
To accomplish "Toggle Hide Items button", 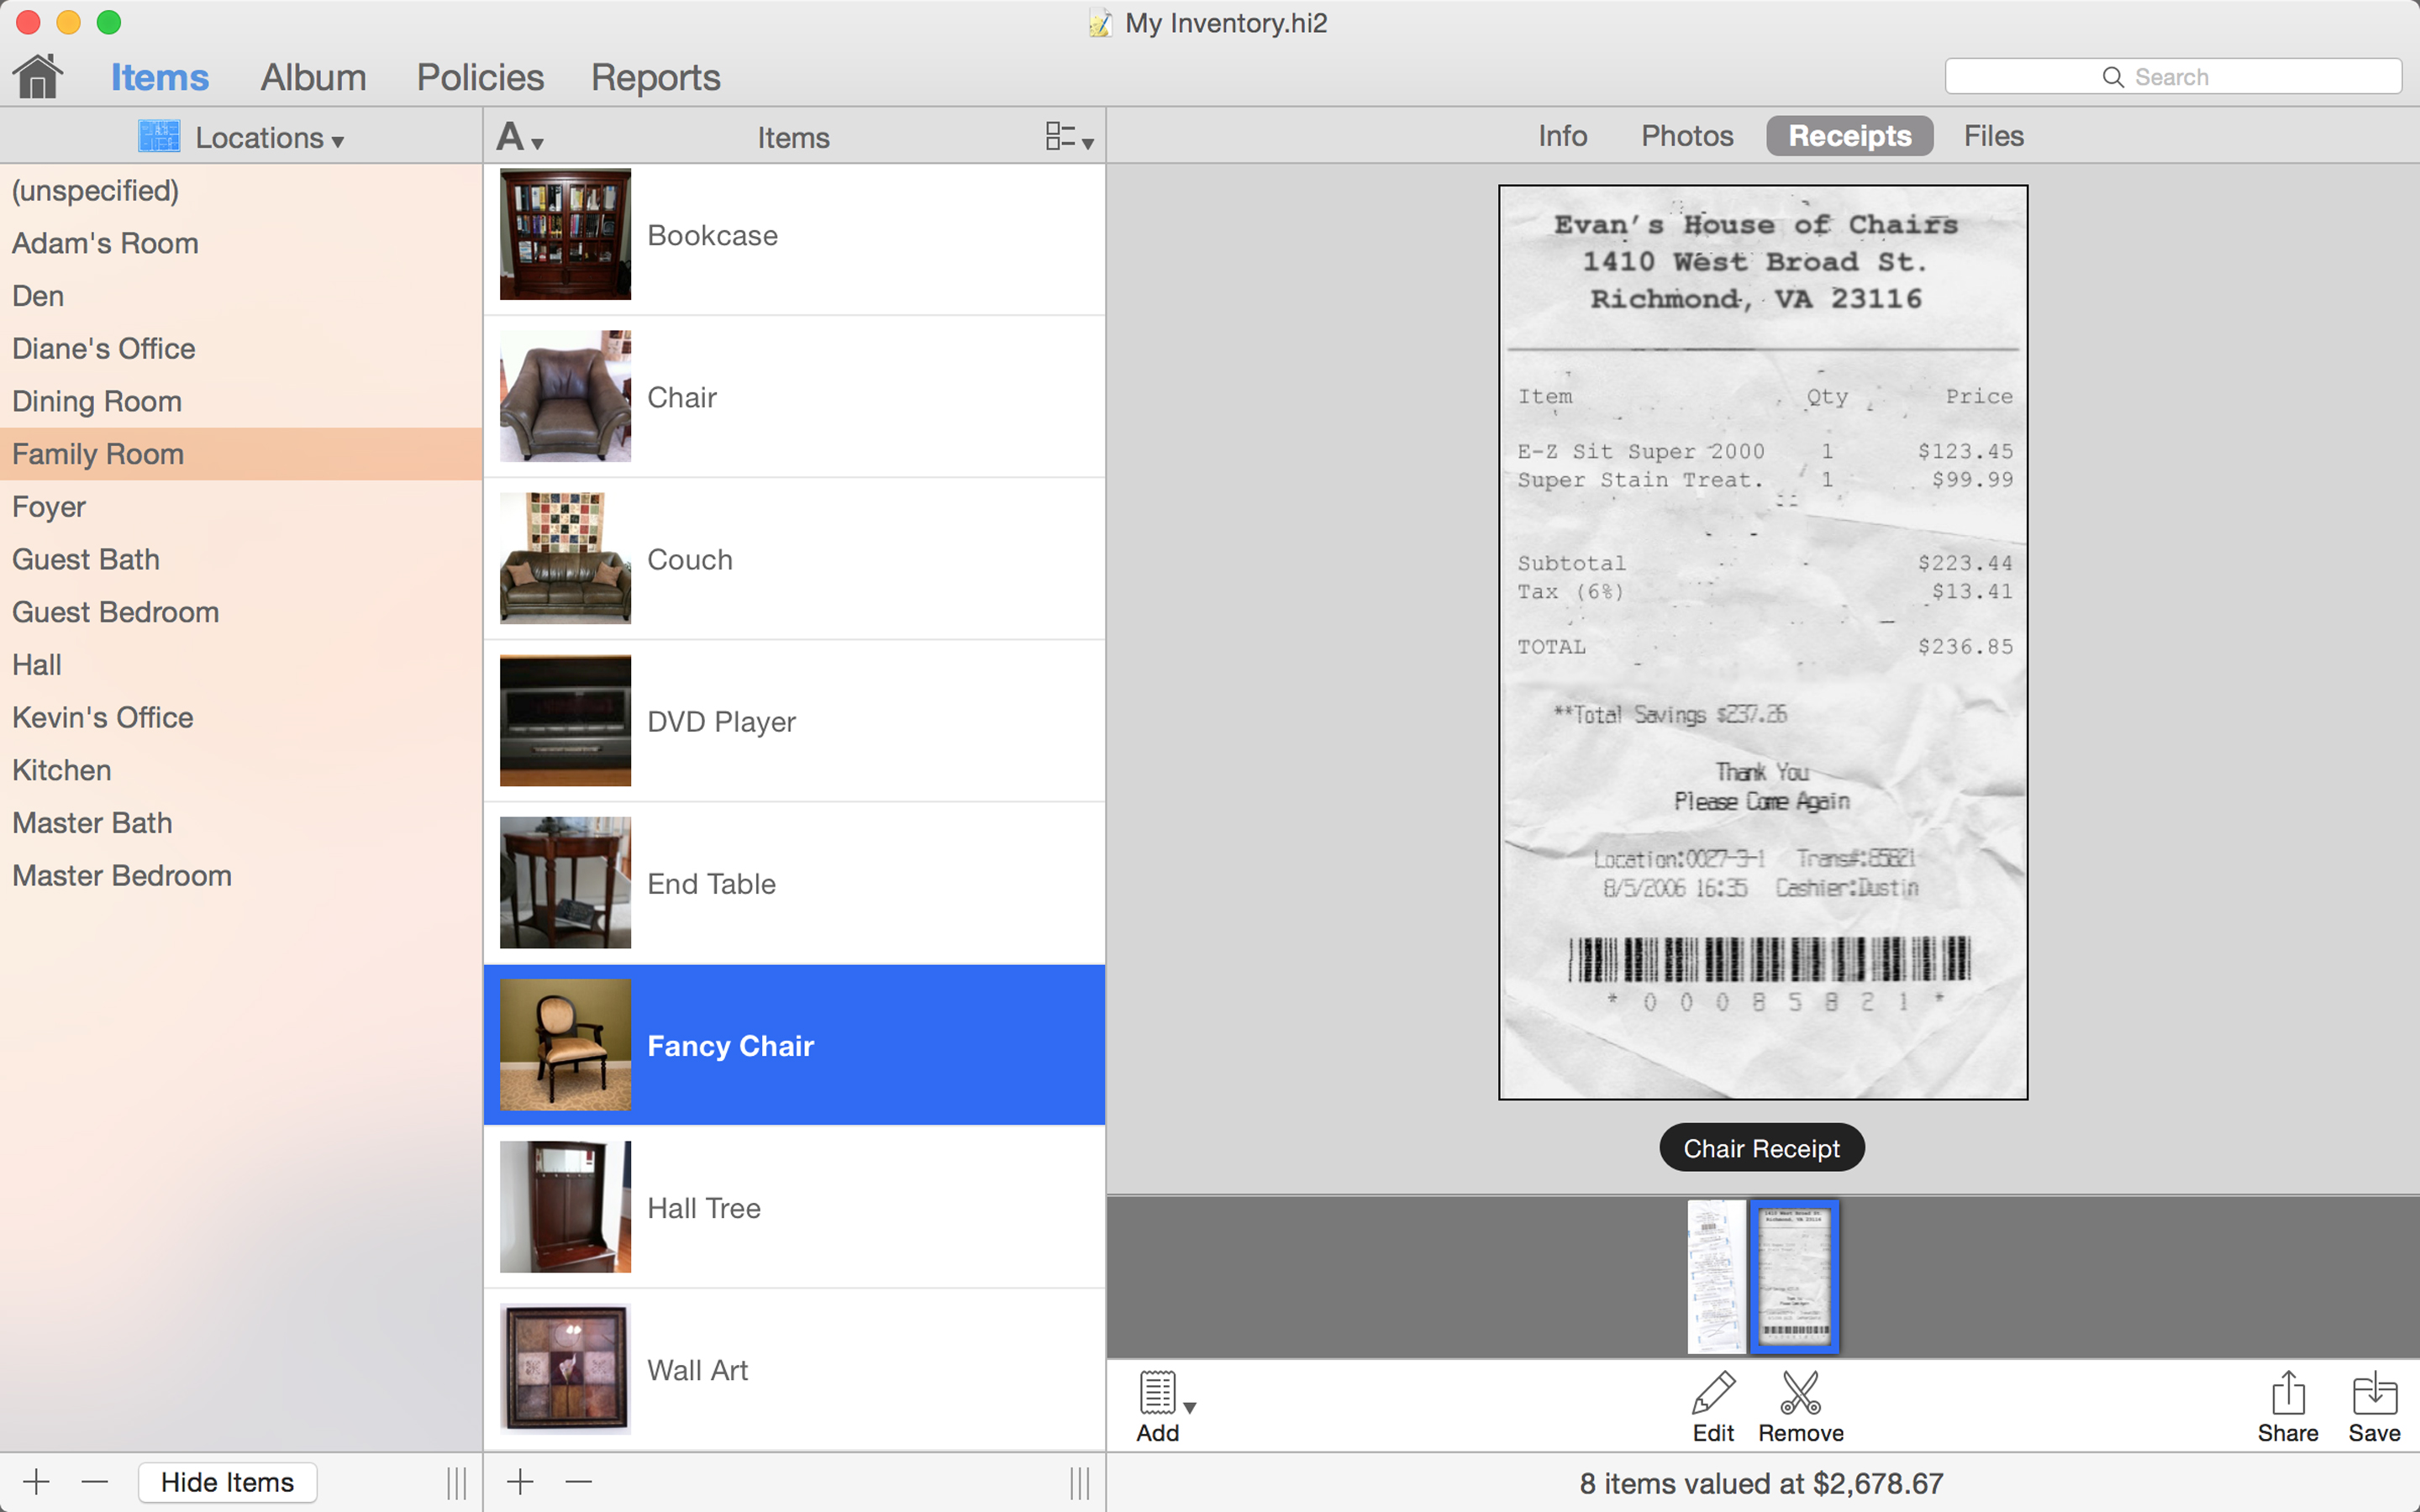I will (x=227, y=1481).
